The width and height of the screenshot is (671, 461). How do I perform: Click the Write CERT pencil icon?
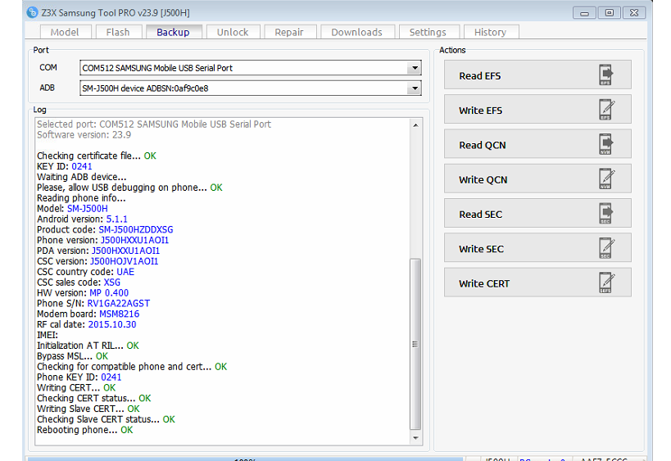click(x=607, y=282)
